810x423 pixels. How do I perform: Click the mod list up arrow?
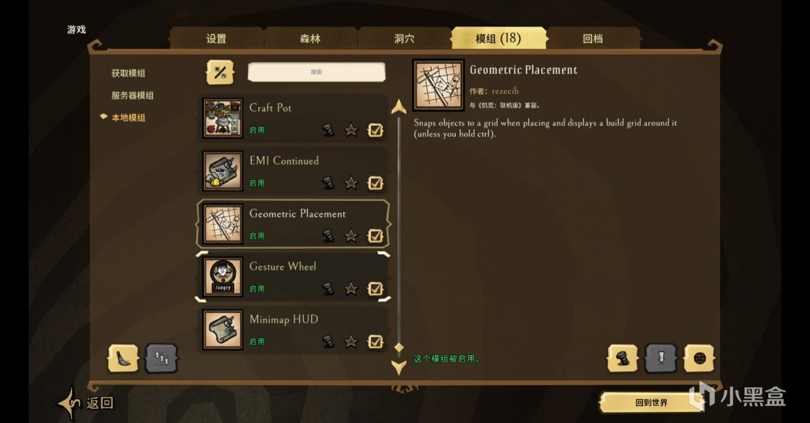tap(399, 106)
